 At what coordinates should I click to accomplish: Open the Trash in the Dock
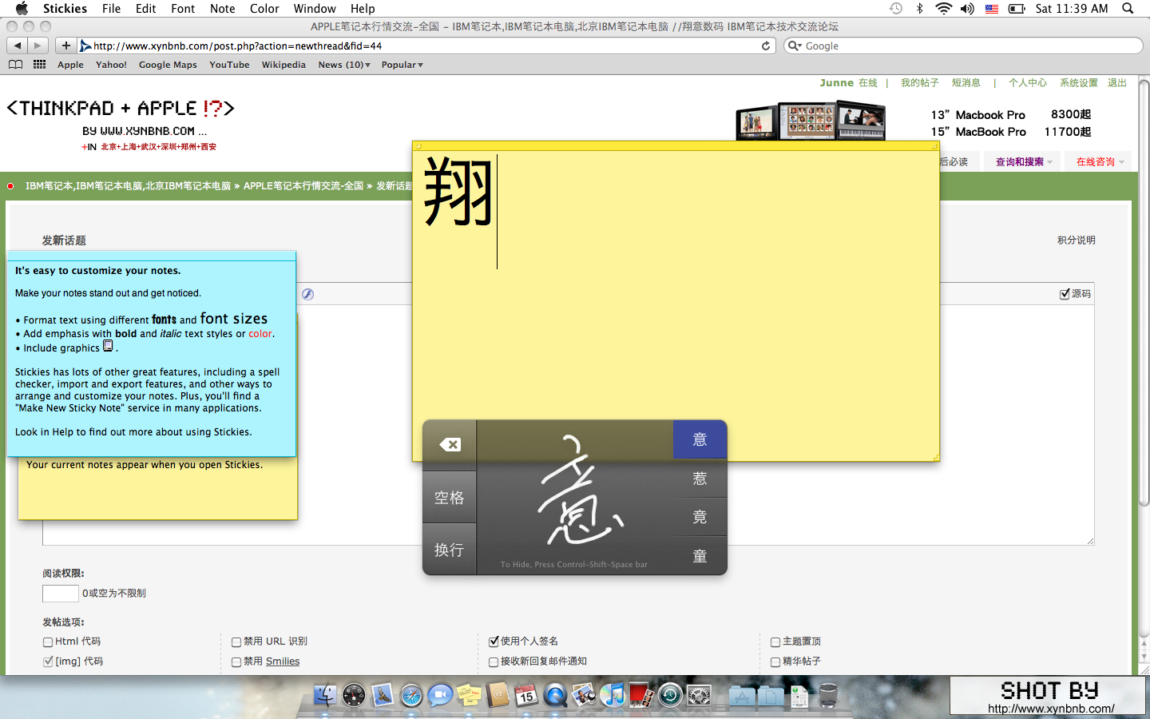(x=828, y=695)
